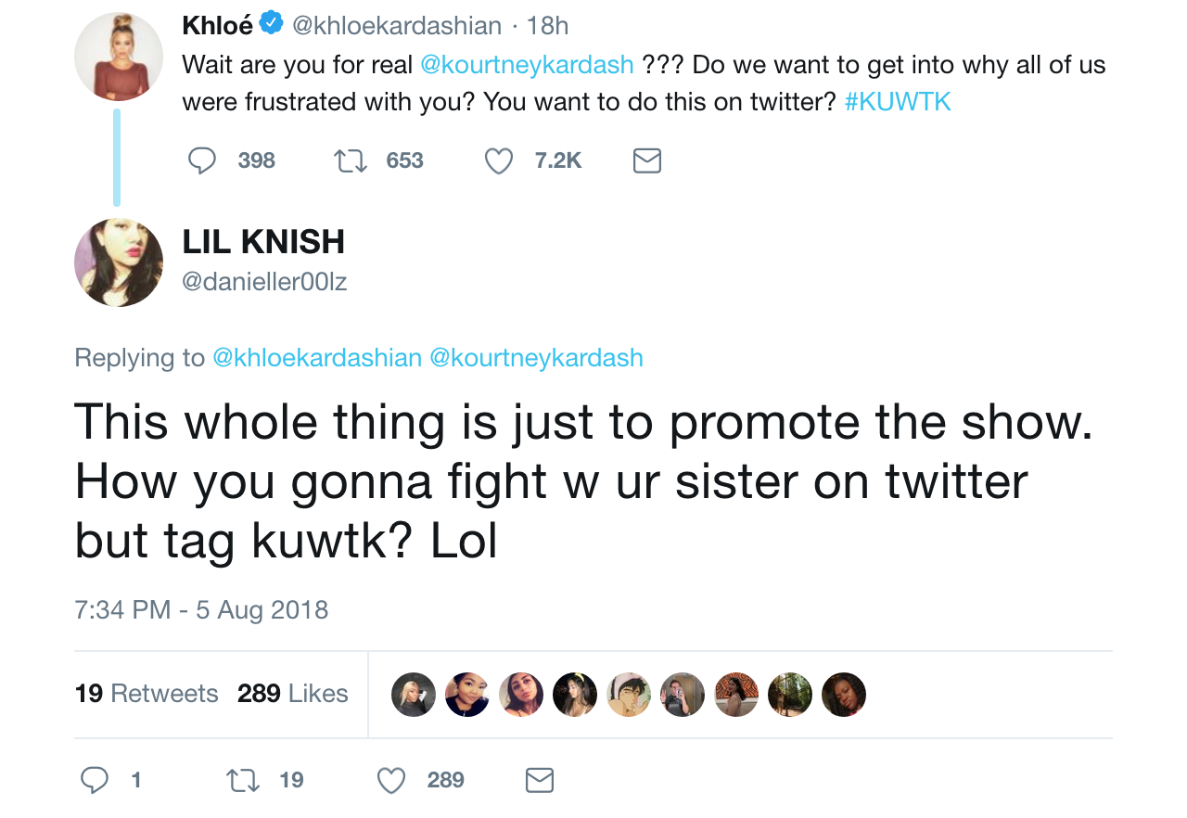Image resolution: width=1187 pixels, height=818 pixels.
Task: Open the #KUWTK hashtag link
Action: [x=898, y=101]
